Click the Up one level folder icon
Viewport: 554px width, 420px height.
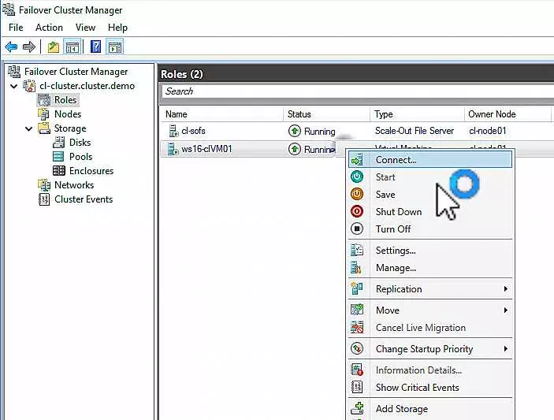(53, 47)
